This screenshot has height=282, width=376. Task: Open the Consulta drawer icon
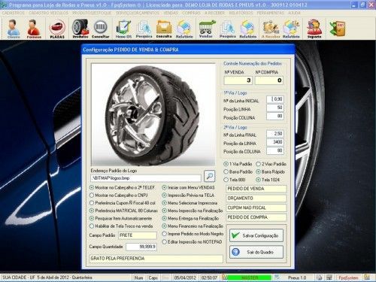[164, 29]
